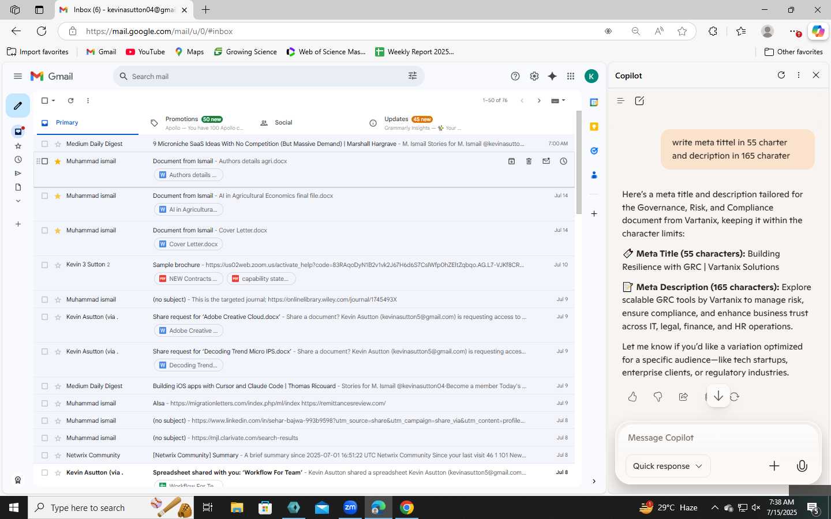Viewport: 831px width, 519px height.
Task: Archive the Authors details agri.docx email
Action: [511, 161]
